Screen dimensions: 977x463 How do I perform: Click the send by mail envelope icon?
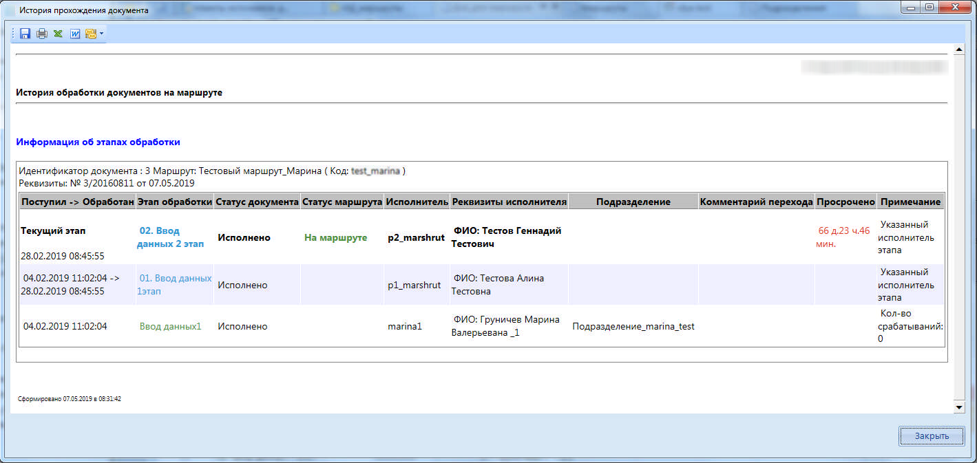90,34
